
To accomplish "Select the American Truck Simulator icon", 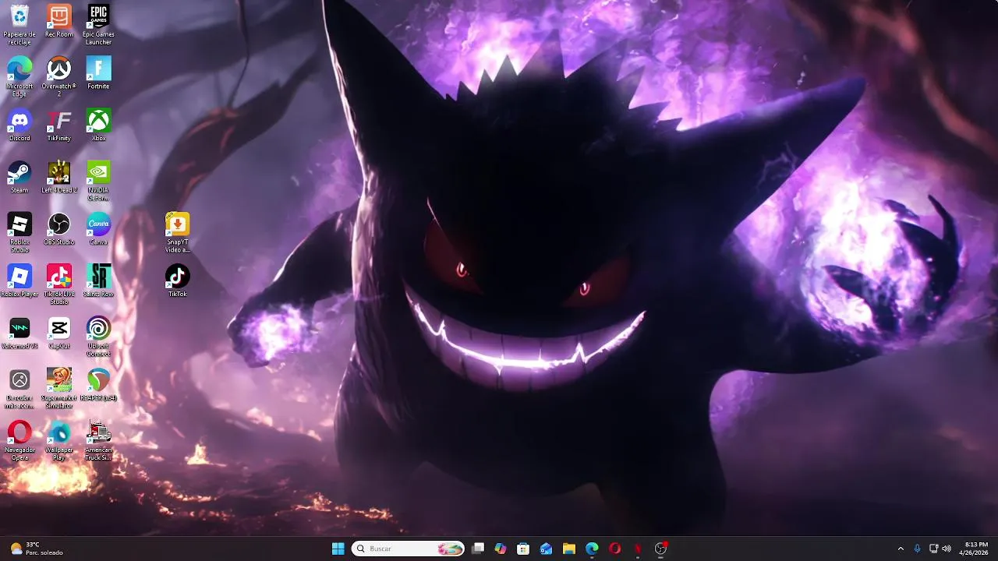I will [98, 440].
